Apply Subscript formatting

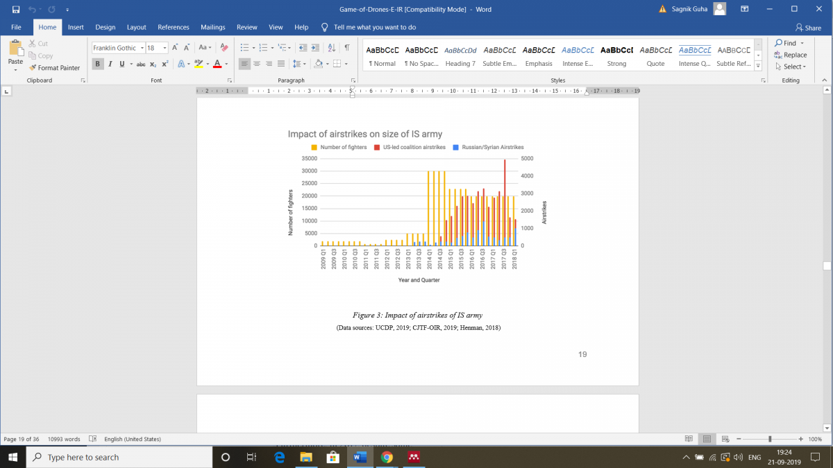pyautogui.click(x=153, y=64)
